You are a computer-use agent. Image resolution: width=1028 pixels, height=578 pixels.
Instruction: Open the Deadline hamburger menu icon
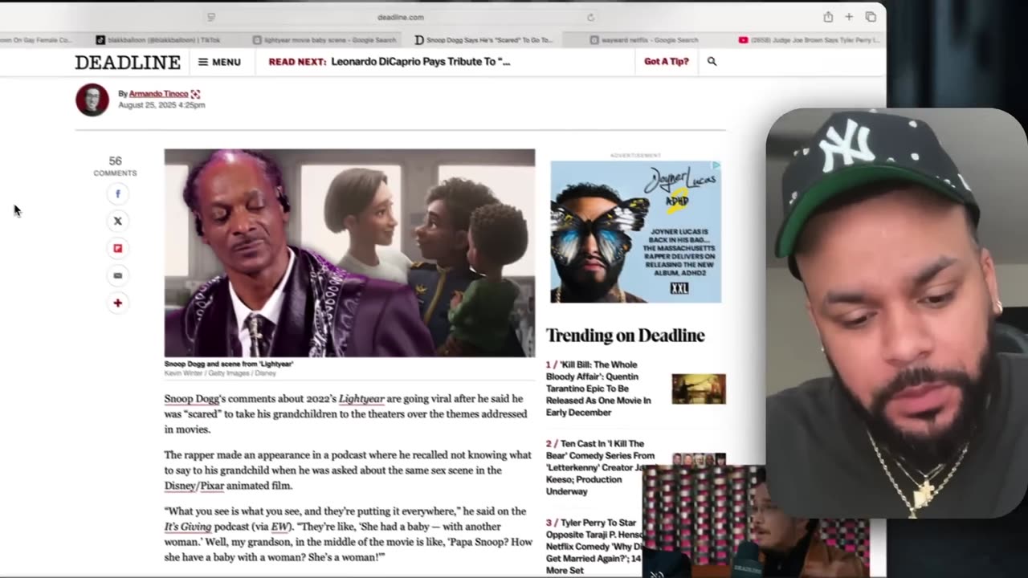(x=203, y=62)
